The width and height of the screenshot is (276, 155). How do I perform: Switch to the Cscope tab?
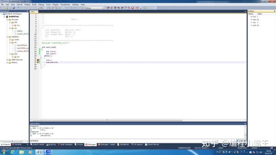(79, 144)
